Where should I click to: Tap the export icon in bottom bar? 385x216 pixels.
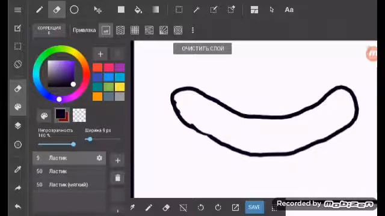[x=235, y=208]
